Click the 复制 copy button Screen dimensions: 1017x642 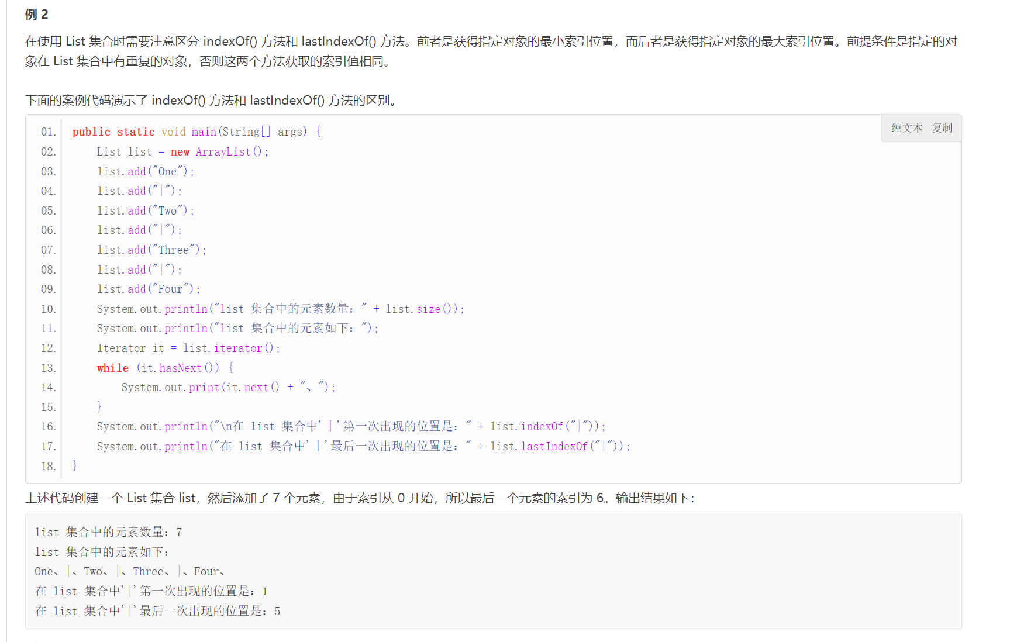pyautogui.click(x=942, y=128)
